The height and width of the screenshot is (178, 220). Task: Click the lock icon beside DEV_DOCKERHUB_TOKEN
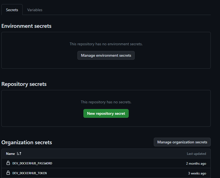[x=8, y=173]
